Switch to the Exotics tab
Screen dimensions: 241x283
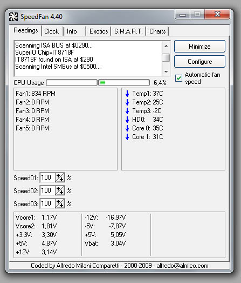pos(99,31)
